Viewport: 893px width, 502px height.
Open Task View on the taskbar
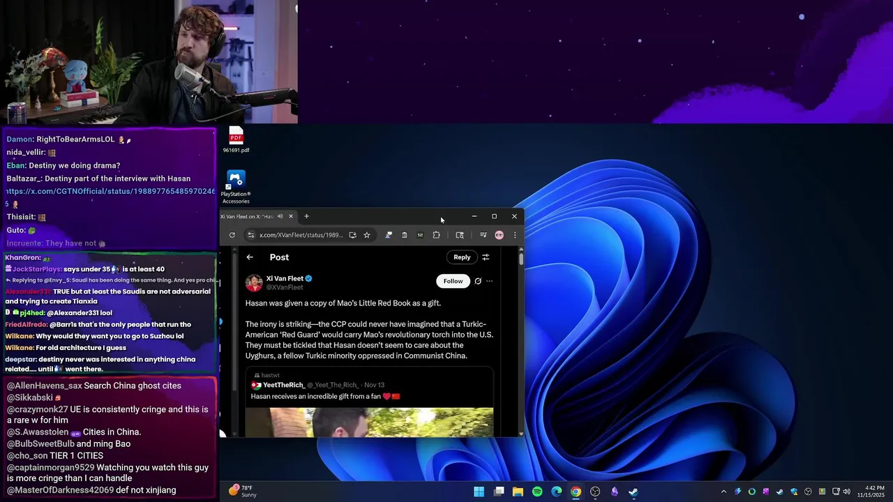click(x=499, y=492)
